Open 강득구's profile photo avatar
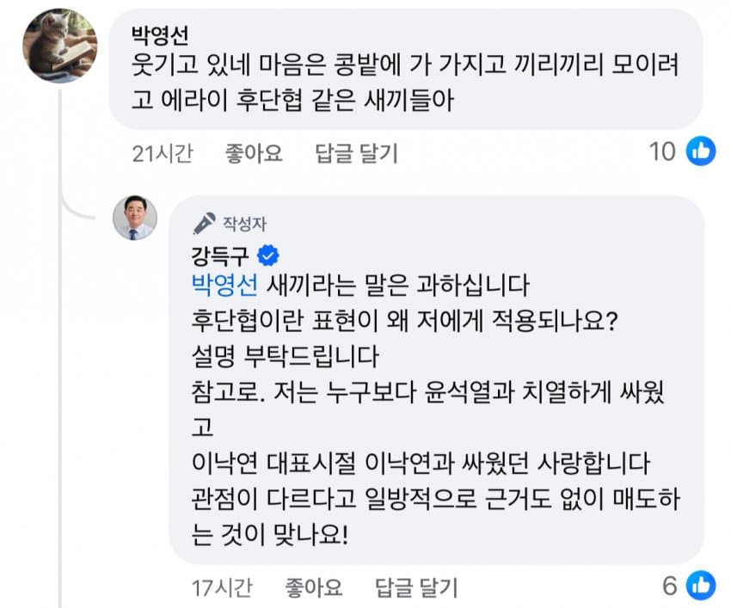731x608 pixels. tap(135, 218)
